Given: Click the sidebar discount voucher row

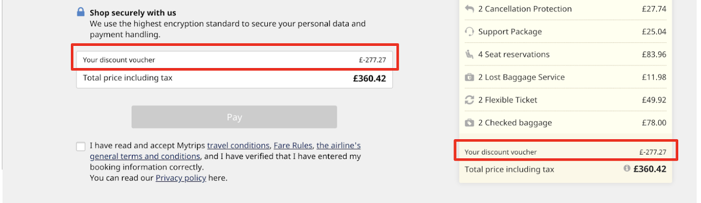Looking at the screenshot, I should pos(565,152).
